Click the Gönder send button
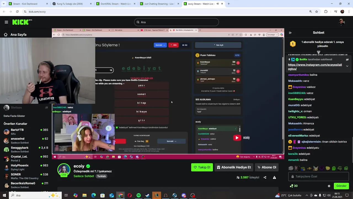The image size is (353, 199). click(341, 186)
